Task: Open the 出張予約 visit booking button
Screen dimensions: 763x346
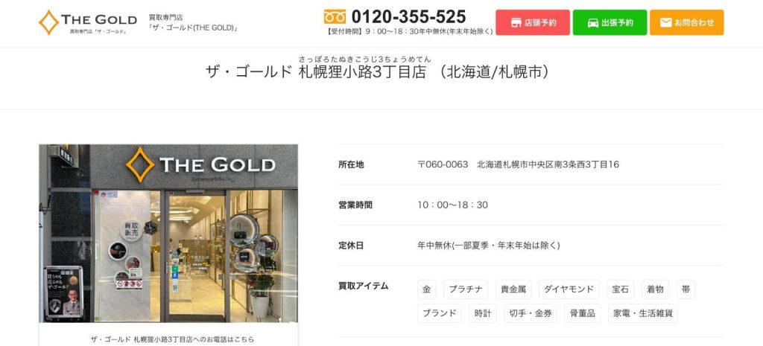Action: [610, 22]
